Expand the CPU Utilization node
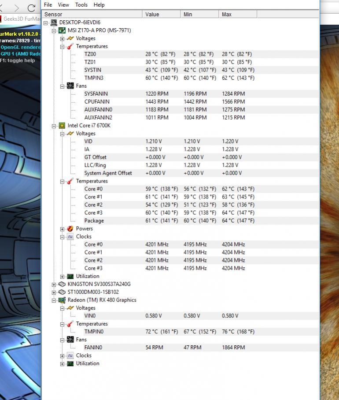This screenshot has width=339, height=400. tap(62, 277)
